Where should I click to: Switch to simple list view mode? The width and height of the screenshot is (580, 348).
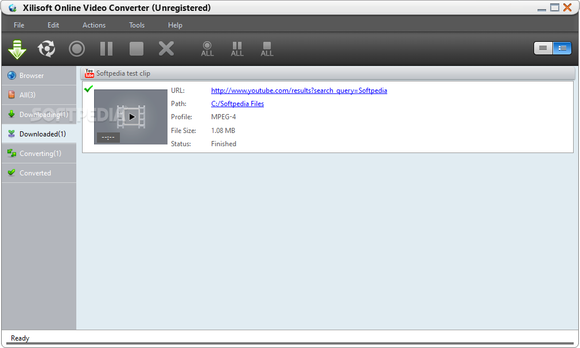pyautogui.click(x=543, y=48)
